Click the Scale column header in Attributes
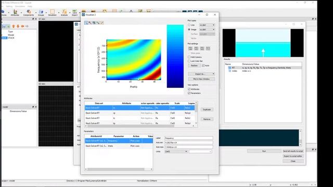 coord(177,103)
